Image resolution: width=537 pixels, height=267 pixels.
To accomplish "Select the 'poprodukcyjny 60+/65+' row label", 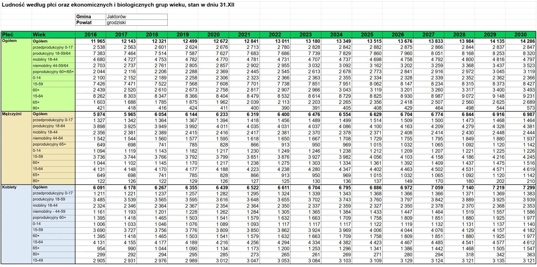I will click(x=53, y=72).
